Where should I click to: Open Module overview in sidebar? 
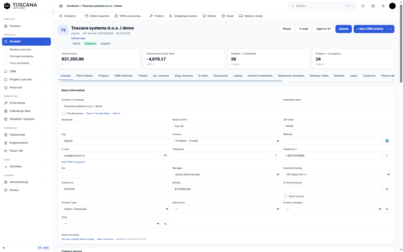(x=20, y=49)
